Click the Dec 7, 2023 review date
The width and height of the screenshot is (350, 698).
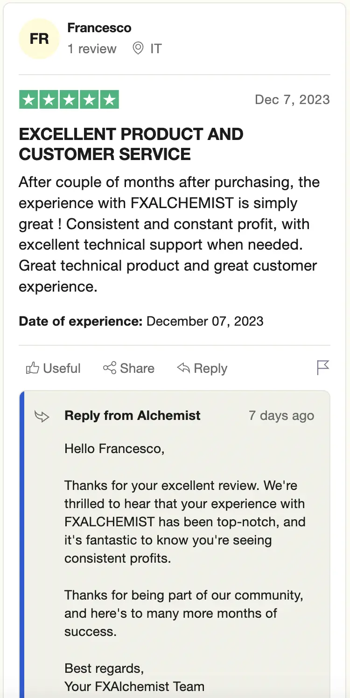click(292, 99)
